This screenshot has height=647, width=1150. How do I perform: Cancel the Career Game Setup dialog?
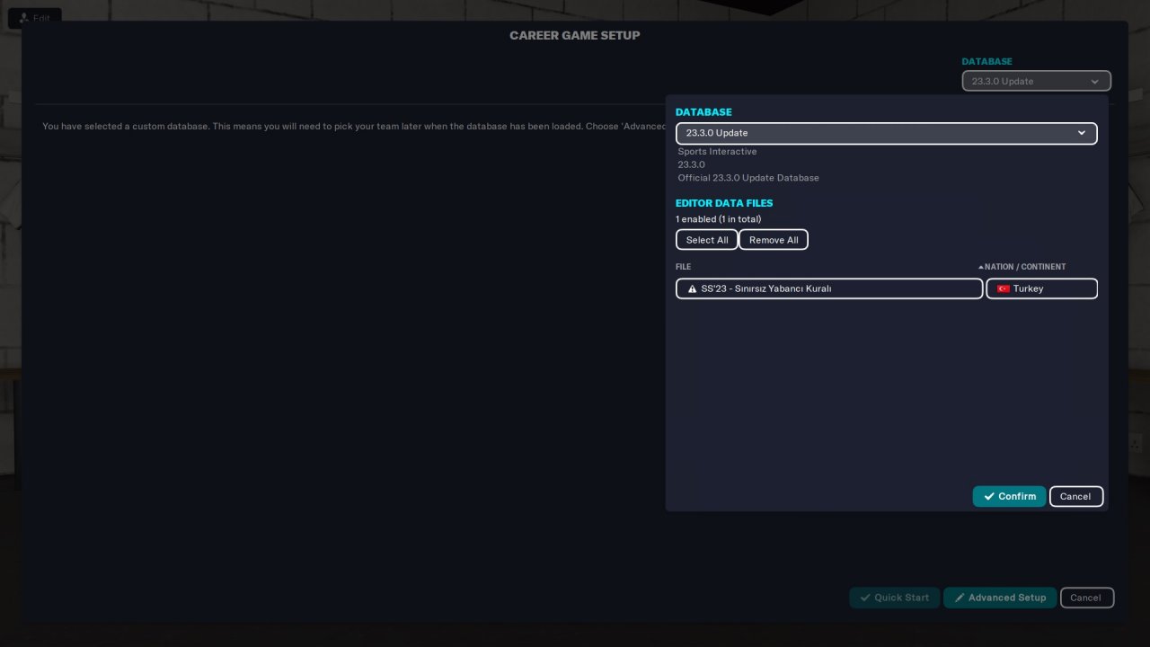[1086, 598]
